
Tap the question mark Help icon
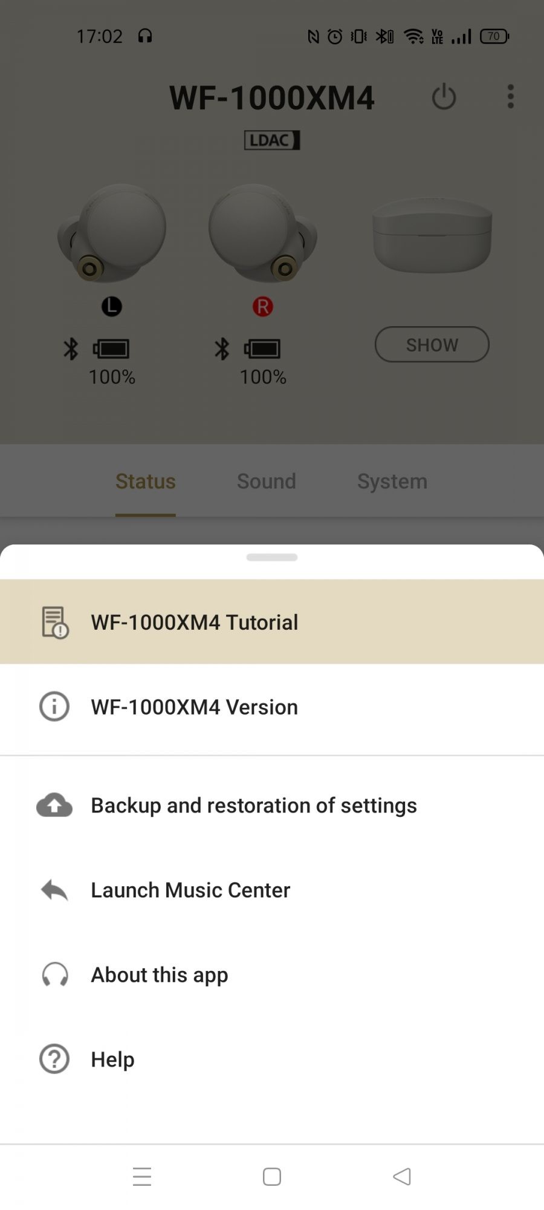click(54, 1059)
